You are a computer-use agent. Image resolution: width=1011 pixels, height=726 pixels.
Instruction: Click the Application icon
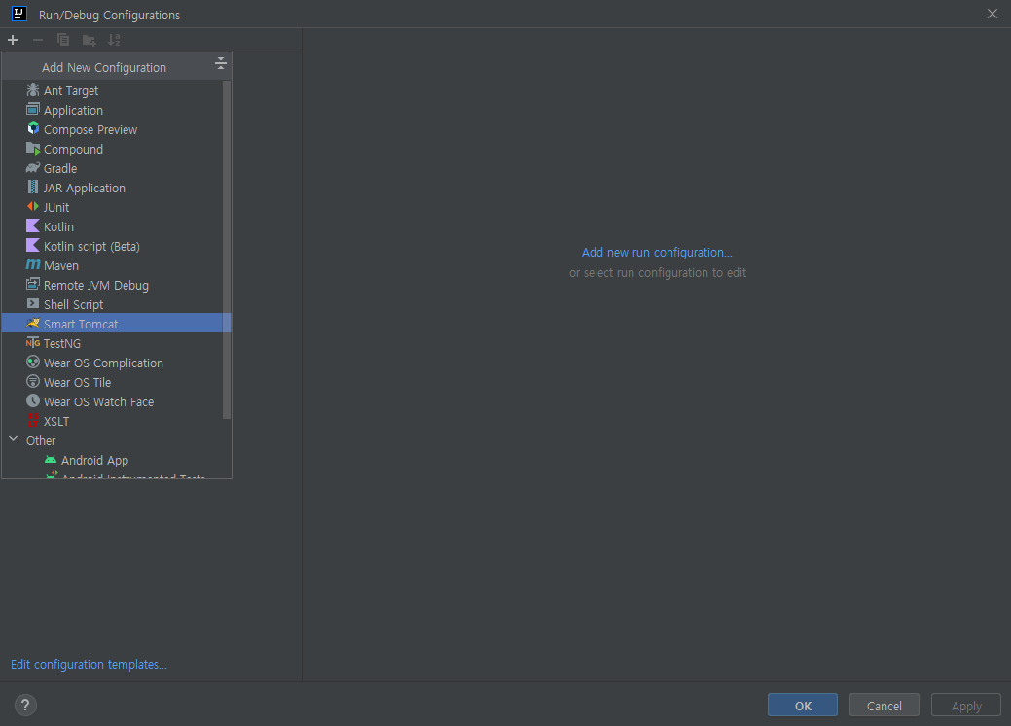click(33, 110)
